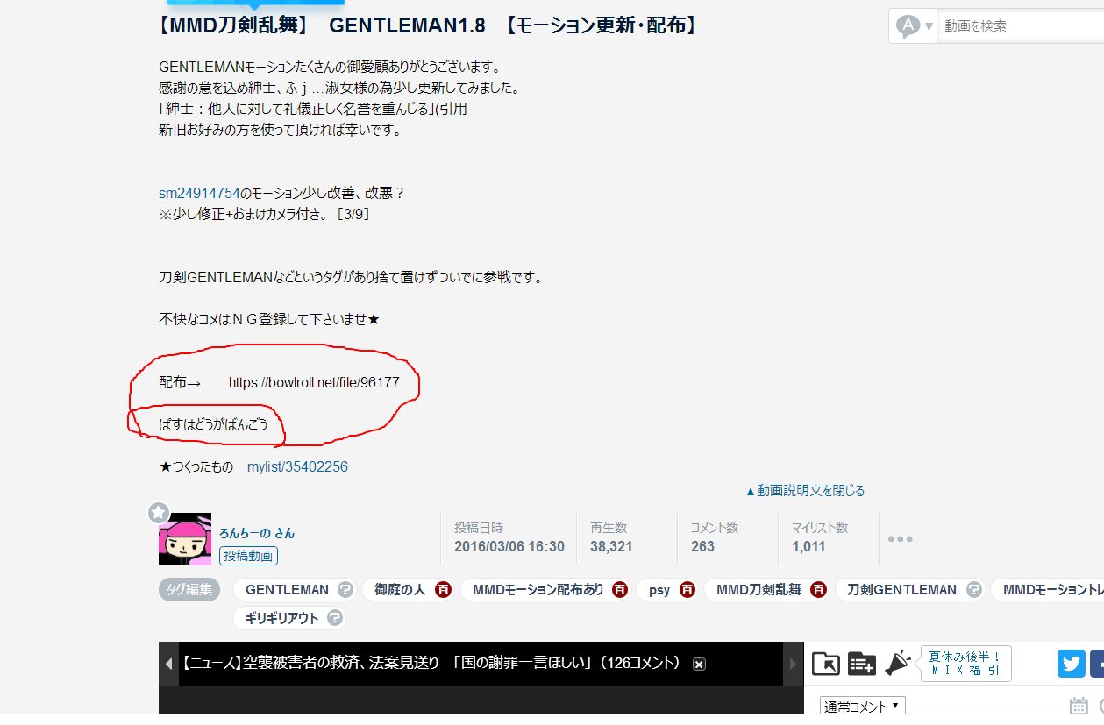Toggle the question mark on ギリギリアウト tag
The width and height of the screenshot is (1104, 725).
pyautogui.click(x=337, y=618)
